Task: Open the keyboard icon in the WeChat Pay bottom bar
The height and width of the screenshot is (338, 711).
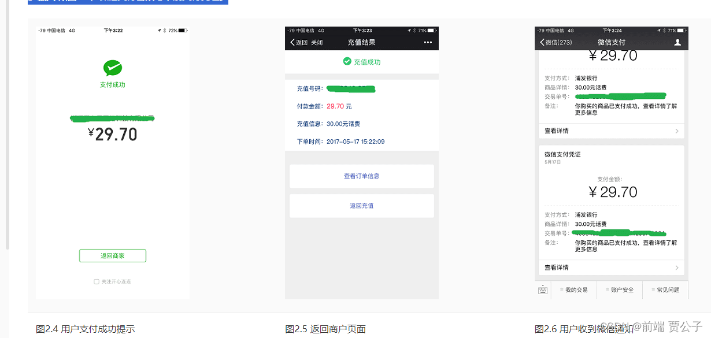Action: tap(543, 289)
